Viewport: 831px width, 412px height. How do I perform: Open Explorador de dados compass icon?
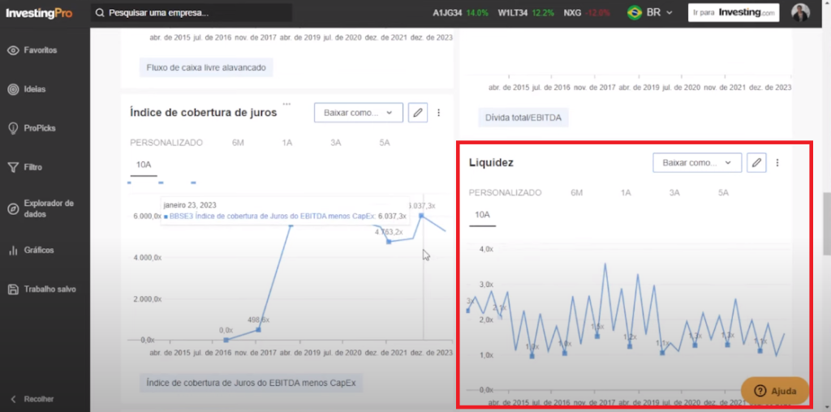pyautogui.click(x=13, y=209)
